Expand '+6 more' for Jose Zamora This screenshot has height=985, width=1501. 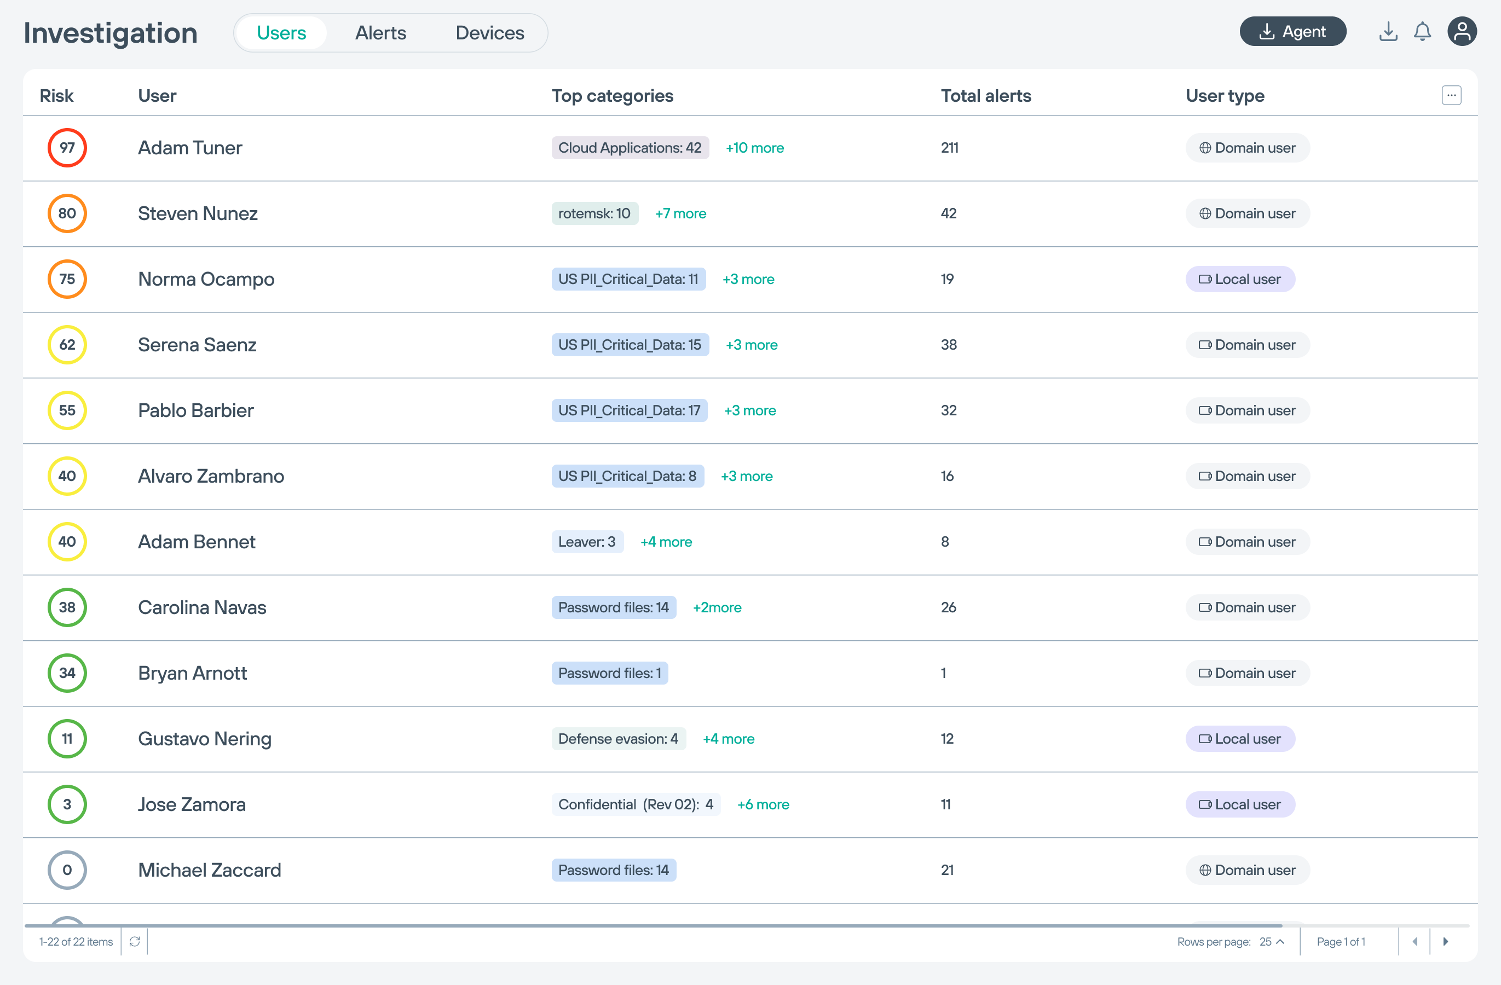pyautogui.click(x=763, y=804)
